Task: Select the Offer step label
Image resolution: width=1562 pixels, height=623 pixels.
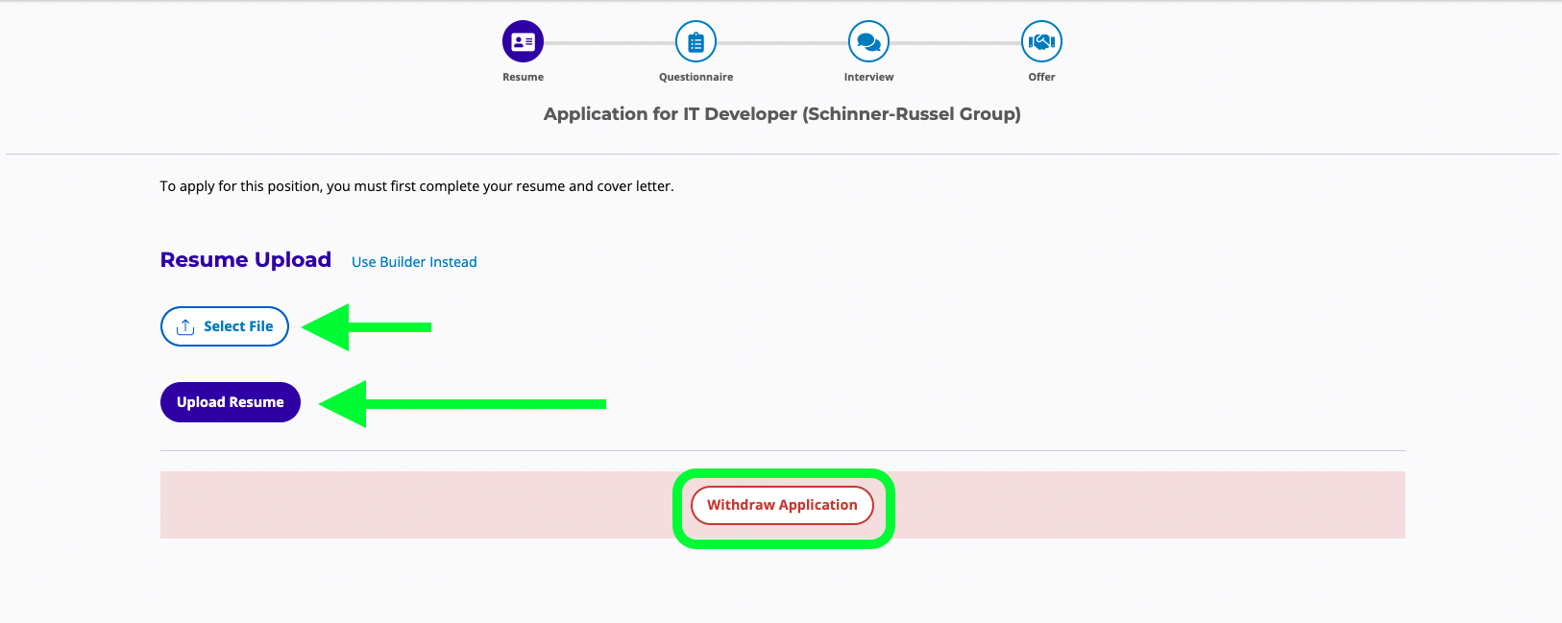Action: 1041,77
